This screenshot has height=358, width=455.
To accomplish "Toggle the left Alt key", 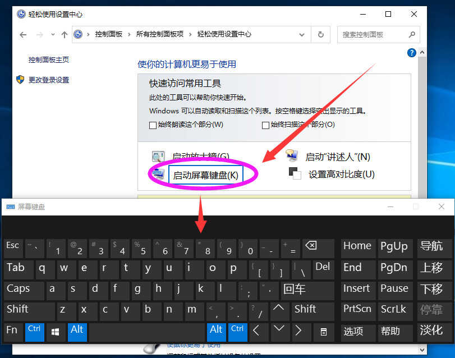I will tap(77, 333).
